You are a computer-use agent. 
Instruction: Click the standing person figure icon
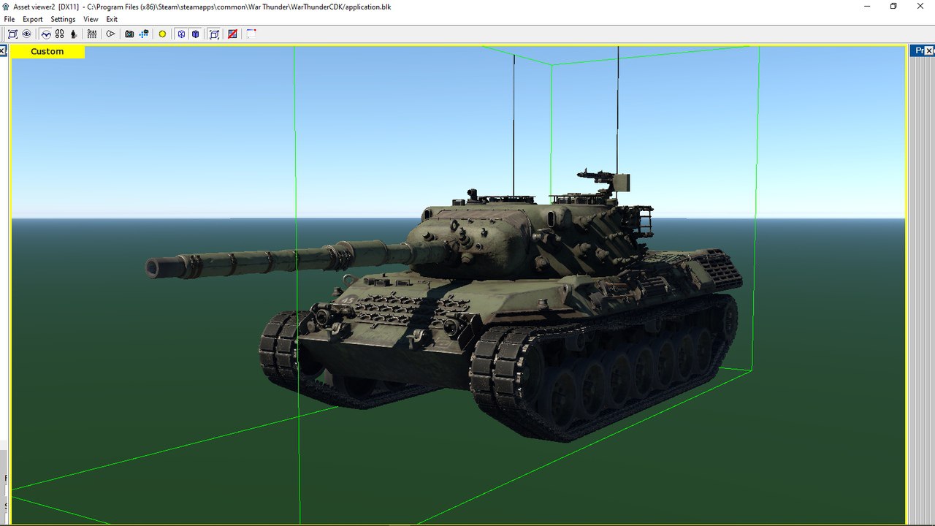[x=74, y=34]
